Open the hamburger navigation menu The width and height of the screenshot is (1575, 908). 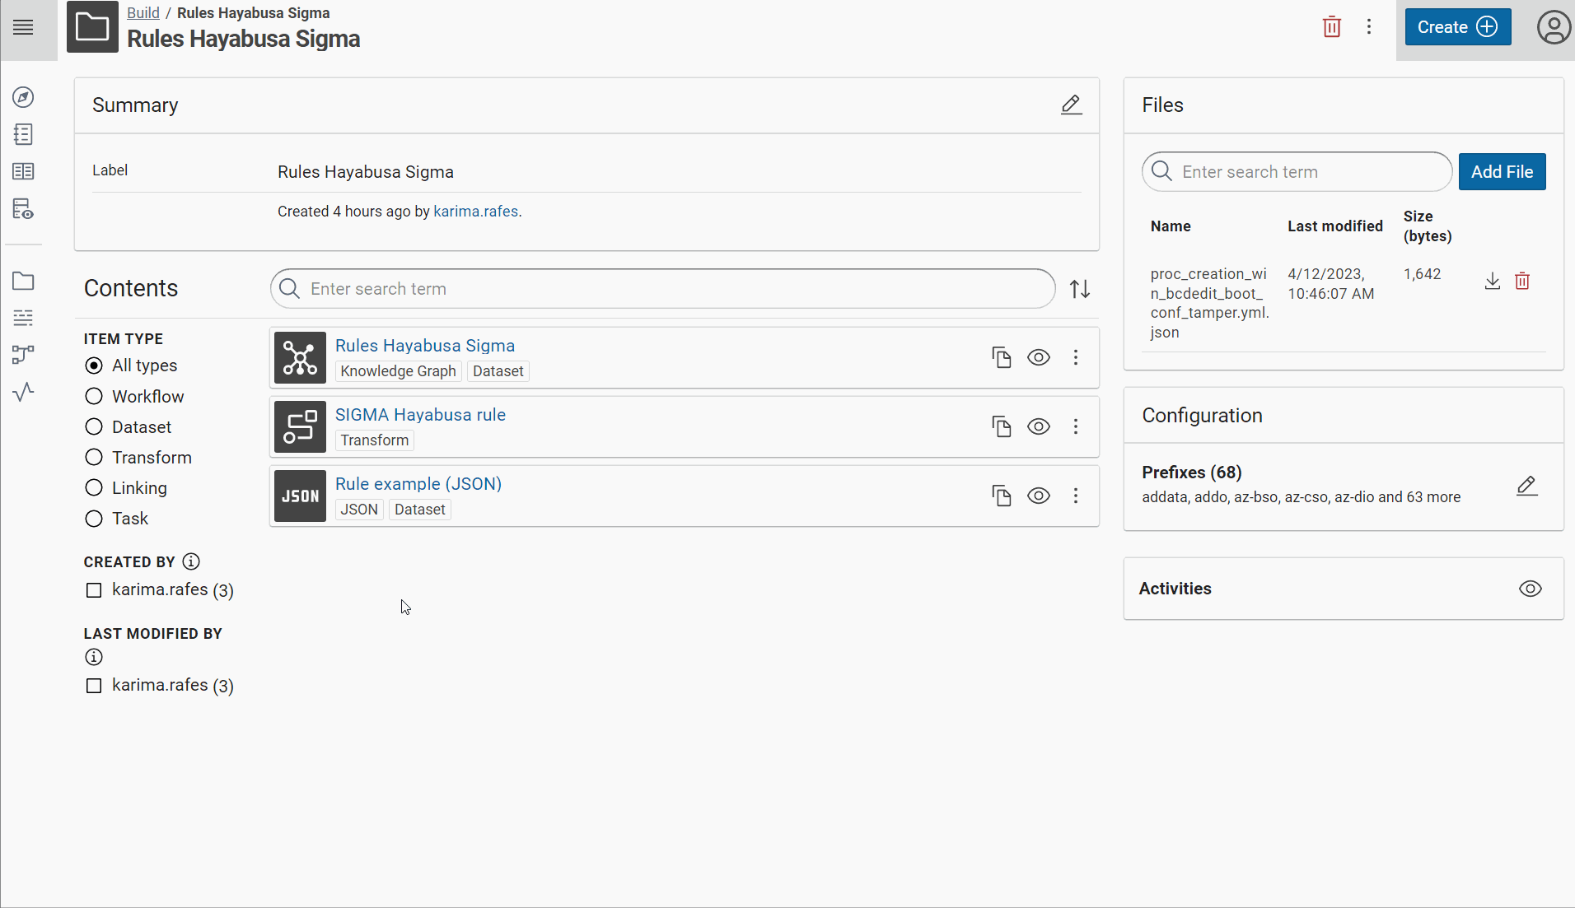(x=24, y=28)
